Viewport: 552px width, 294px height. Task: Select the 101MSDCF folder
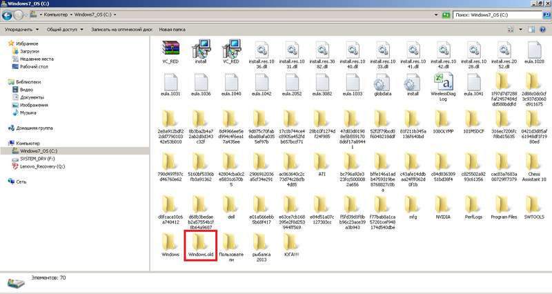pos(473,122)
